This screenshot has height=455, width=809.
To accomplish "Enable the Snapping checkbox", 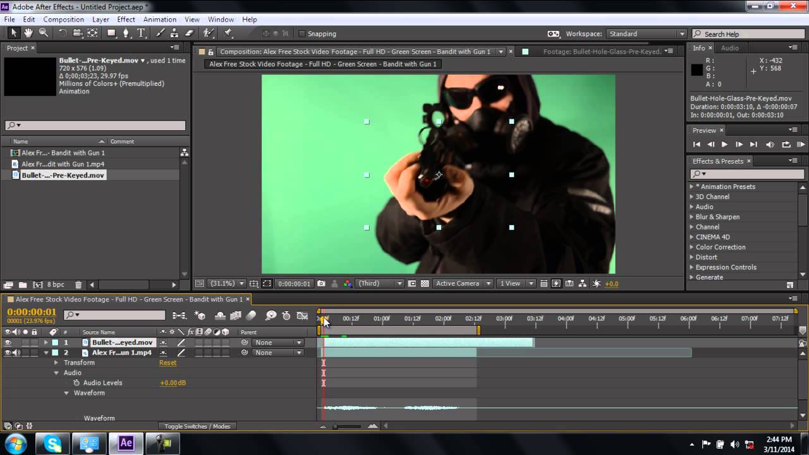I will pos(301,34).
